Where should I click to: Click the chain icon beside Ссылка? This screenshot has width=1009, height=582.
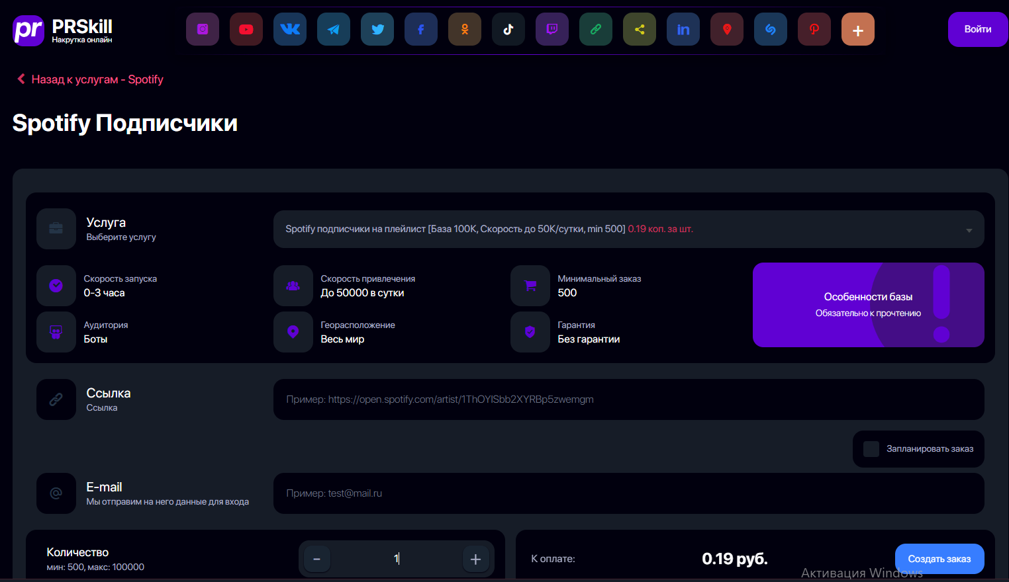(x=56, y=399)
